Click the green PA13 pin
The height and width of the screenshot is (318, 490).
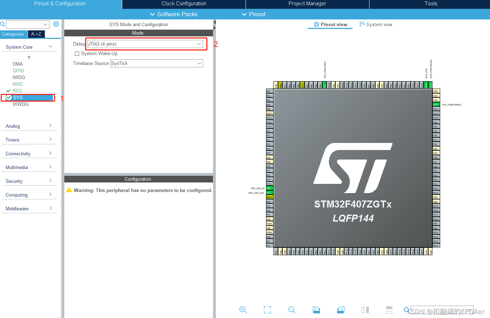pos(436,104)
